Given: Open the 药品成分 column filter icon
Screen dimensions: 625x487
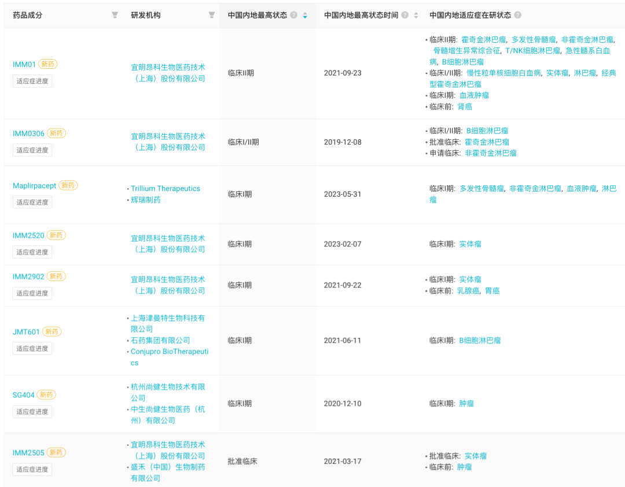Looking at the screenshot, I should tap(115, 15).
